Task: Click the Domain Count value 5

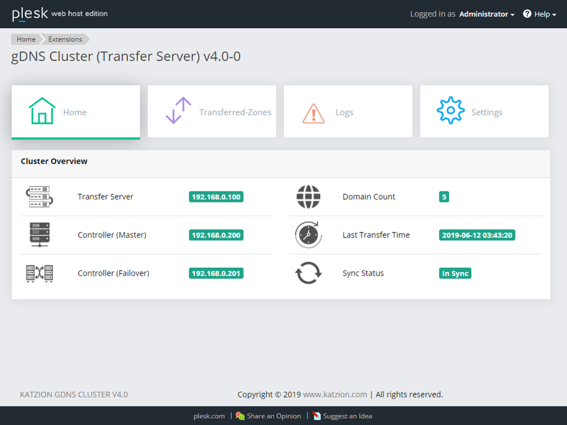Action: (444, 197)
